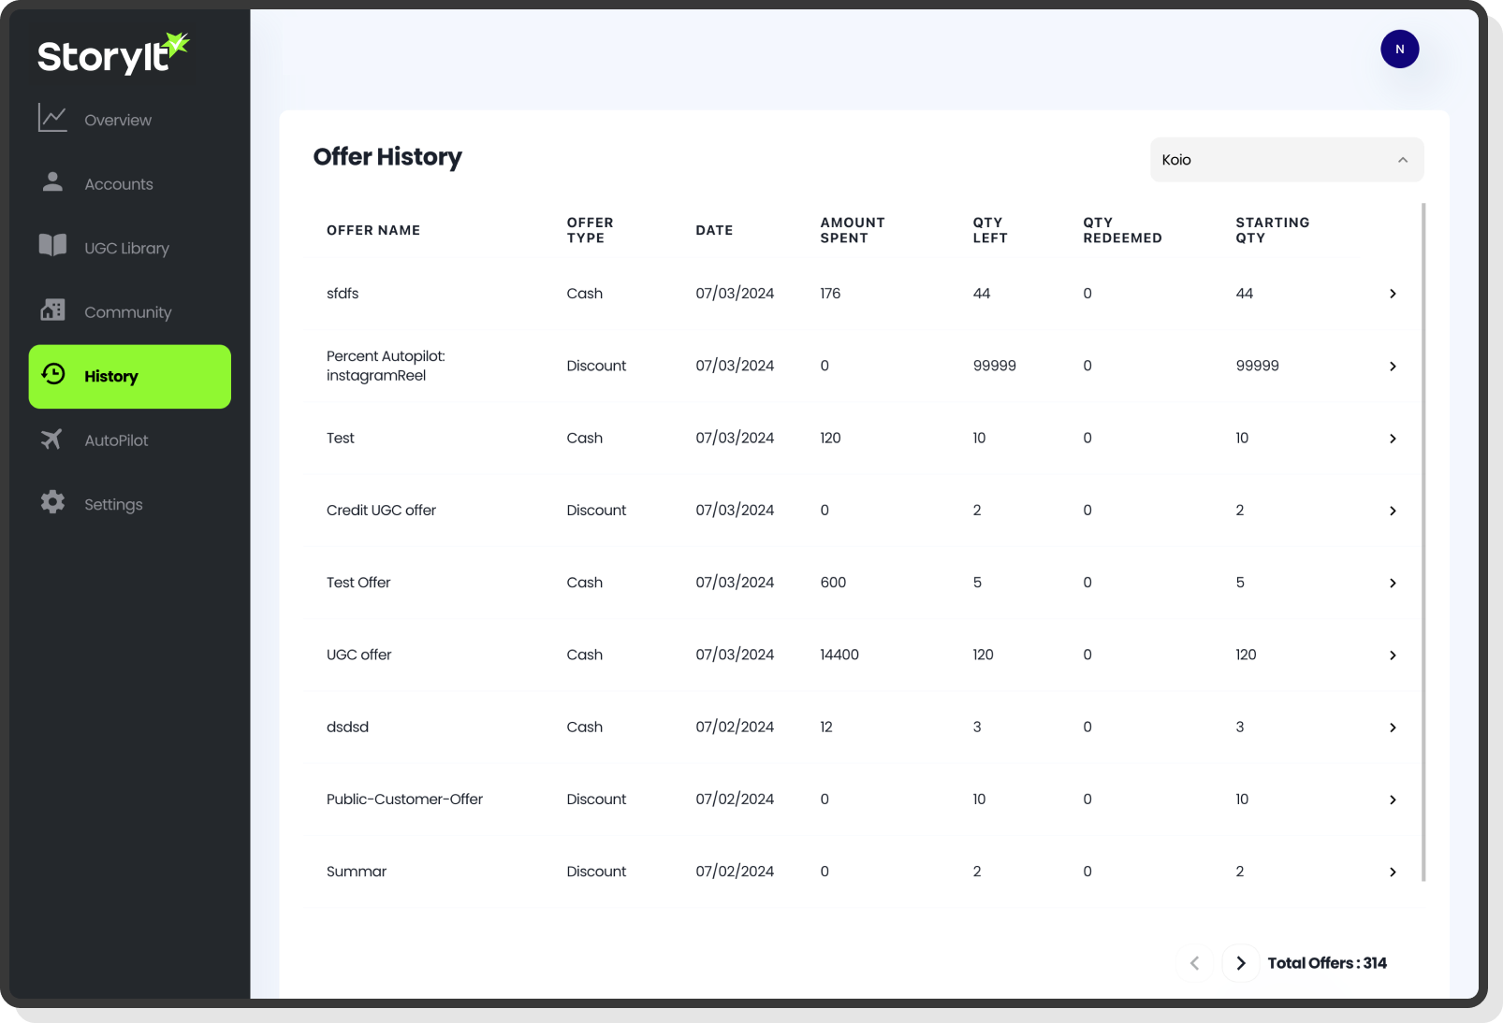Click the StoryIt logo star

[177, 40]
